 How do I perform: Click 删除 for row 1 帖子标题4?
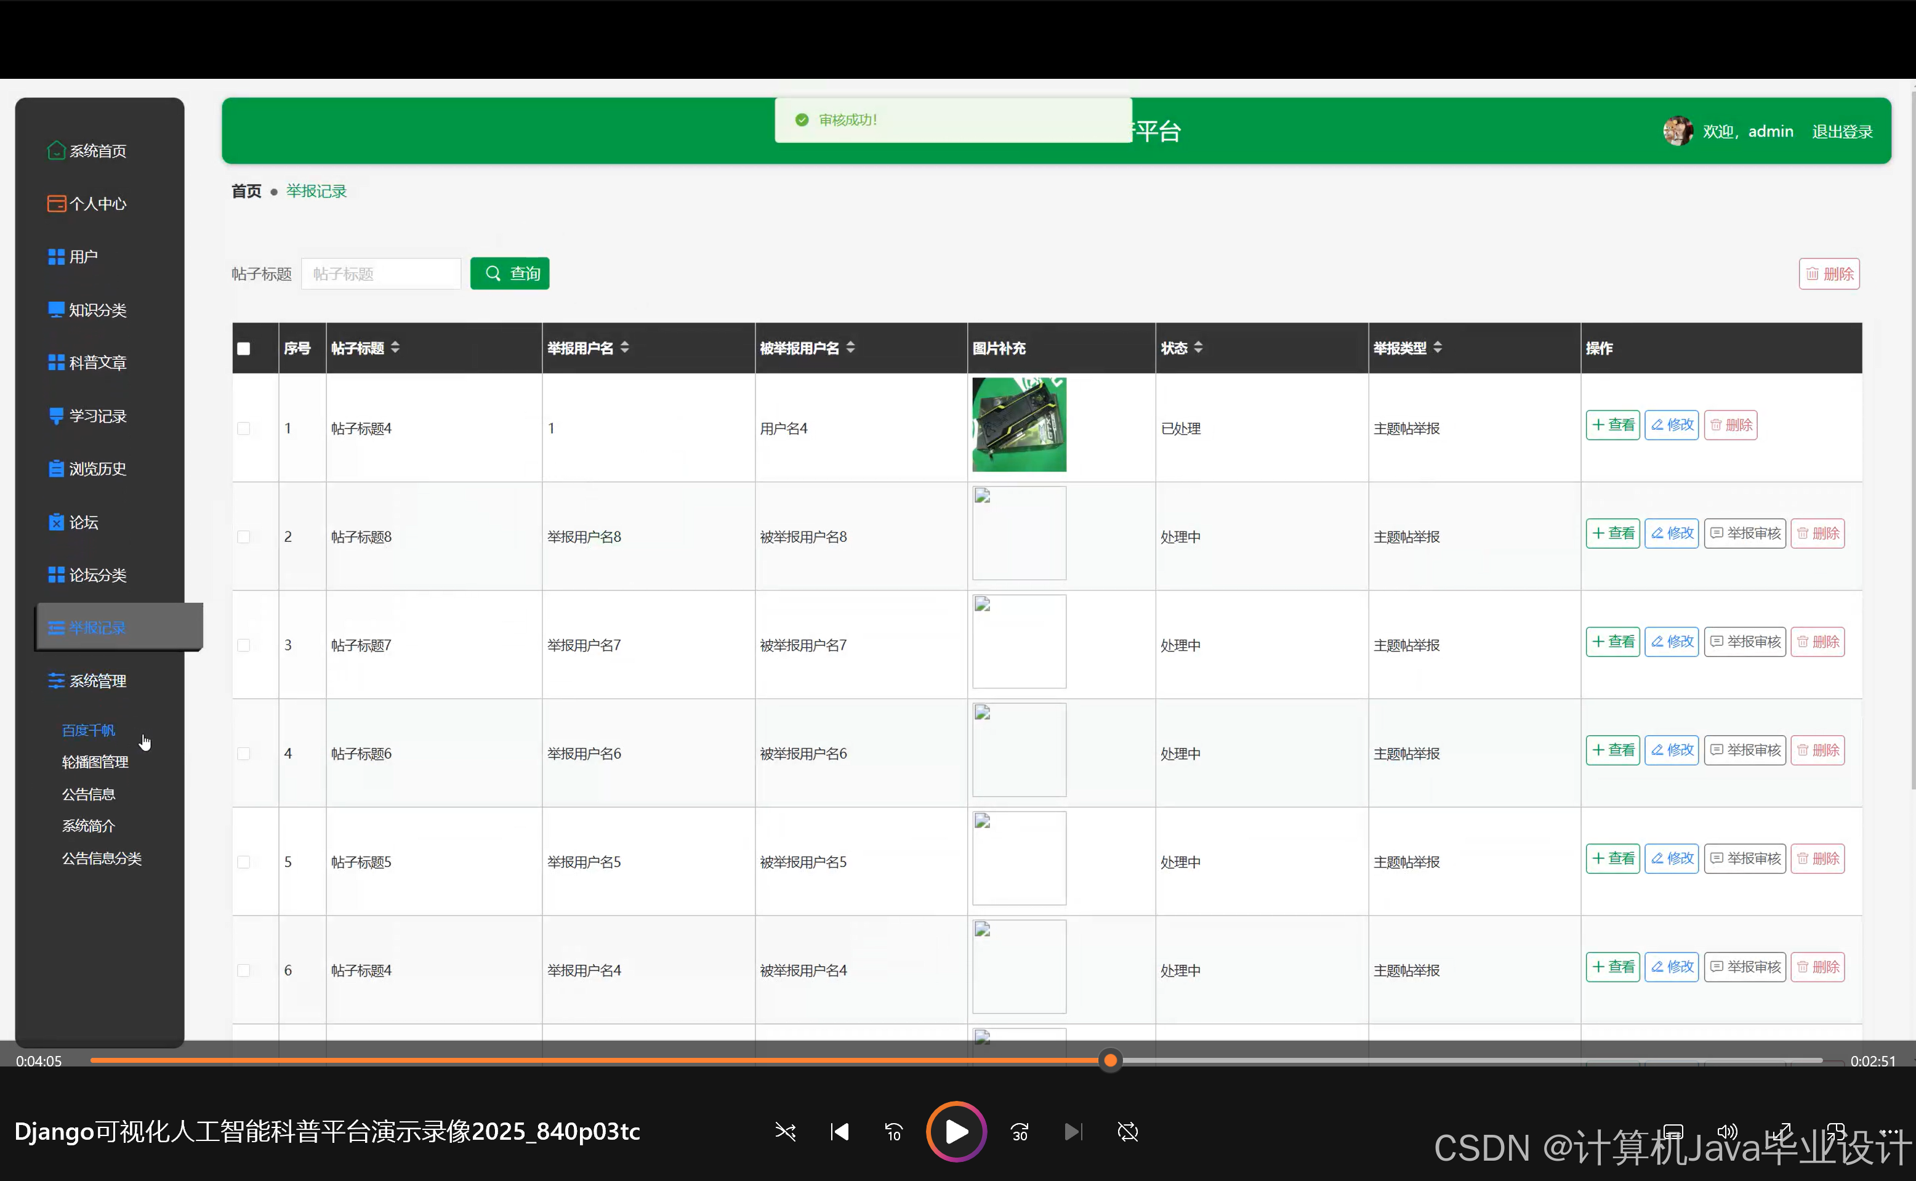click(x=1731, y=425)
